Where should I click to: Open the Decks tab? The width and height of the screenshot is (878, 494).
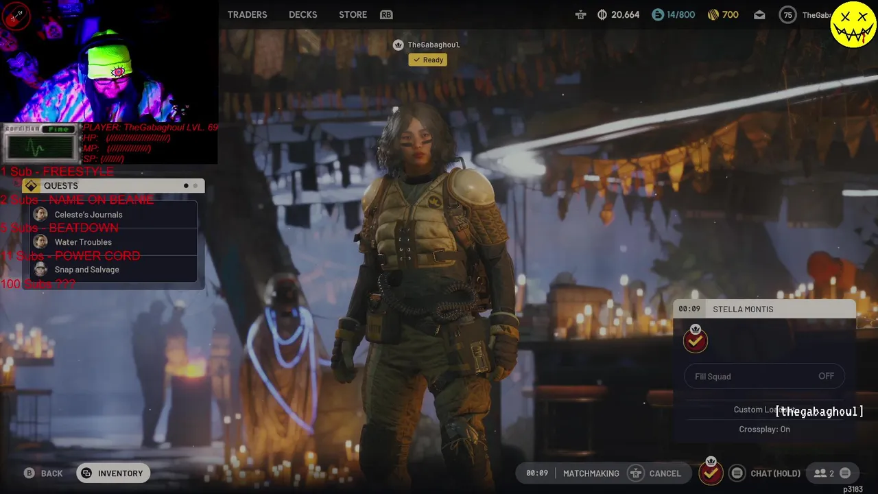point(302,14)
